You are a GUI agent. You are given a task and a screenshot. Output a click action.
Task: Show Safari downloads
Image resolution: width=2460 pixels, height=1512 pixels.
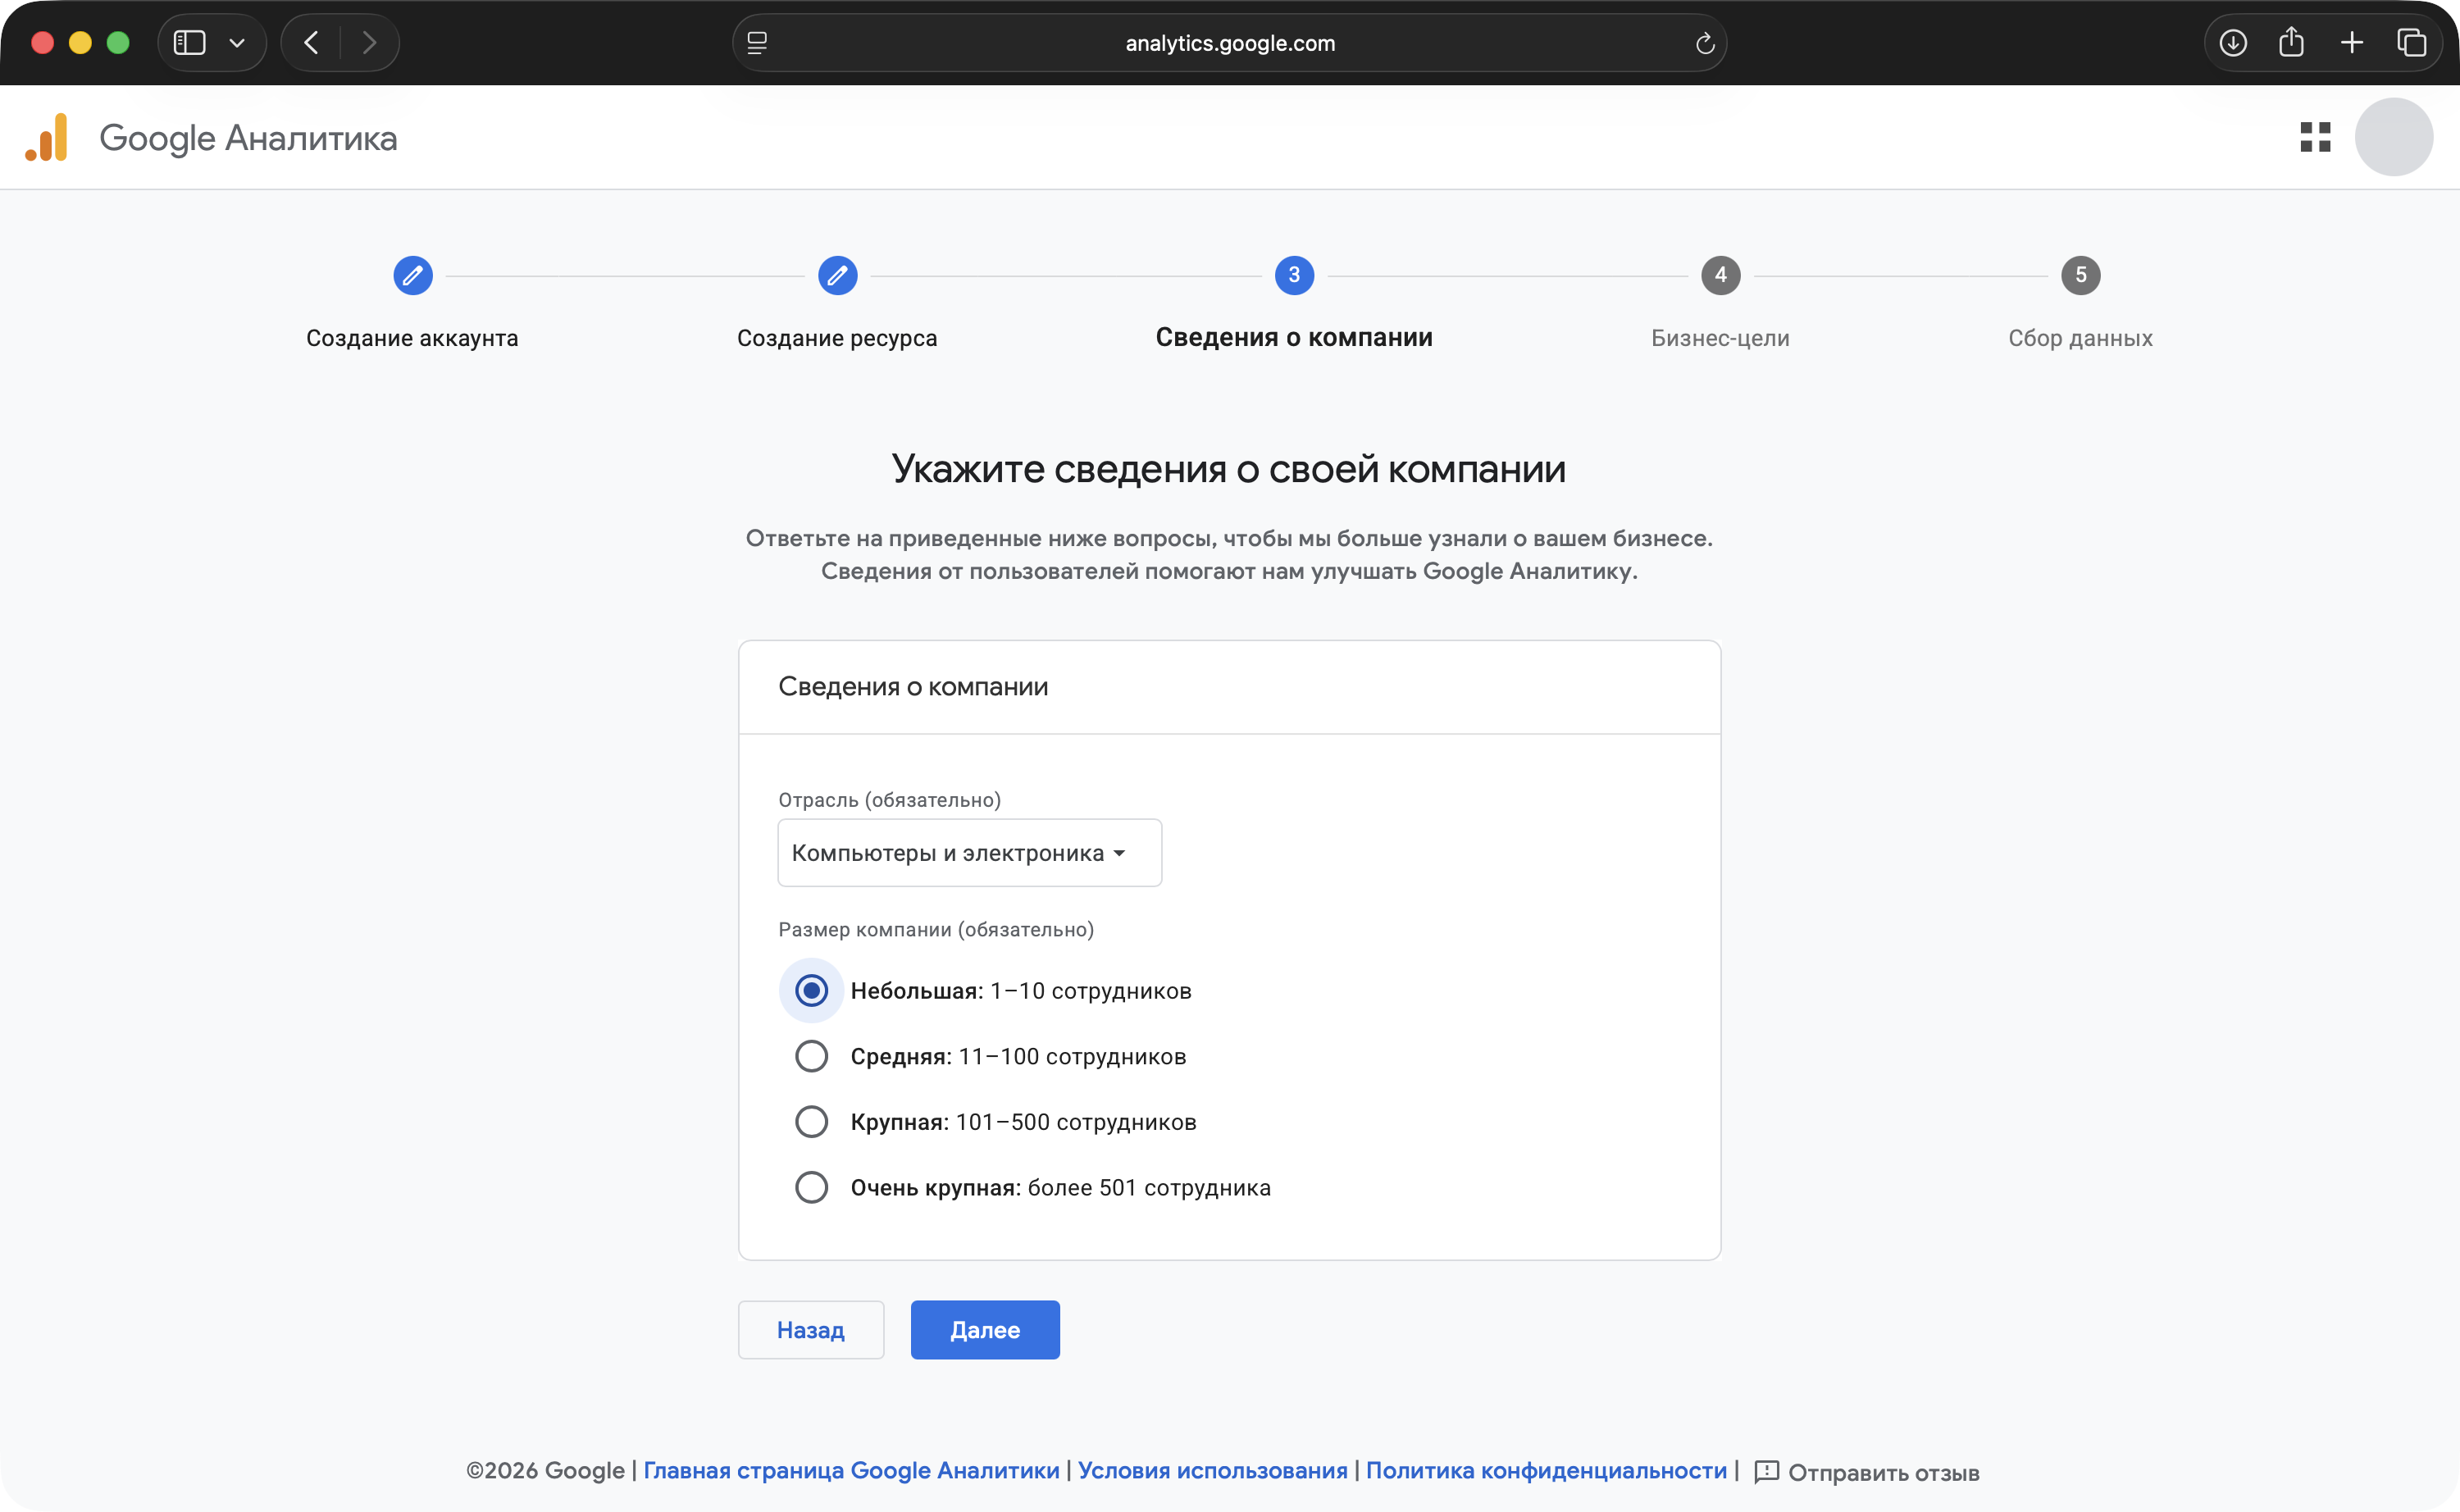click(2233, 43)
